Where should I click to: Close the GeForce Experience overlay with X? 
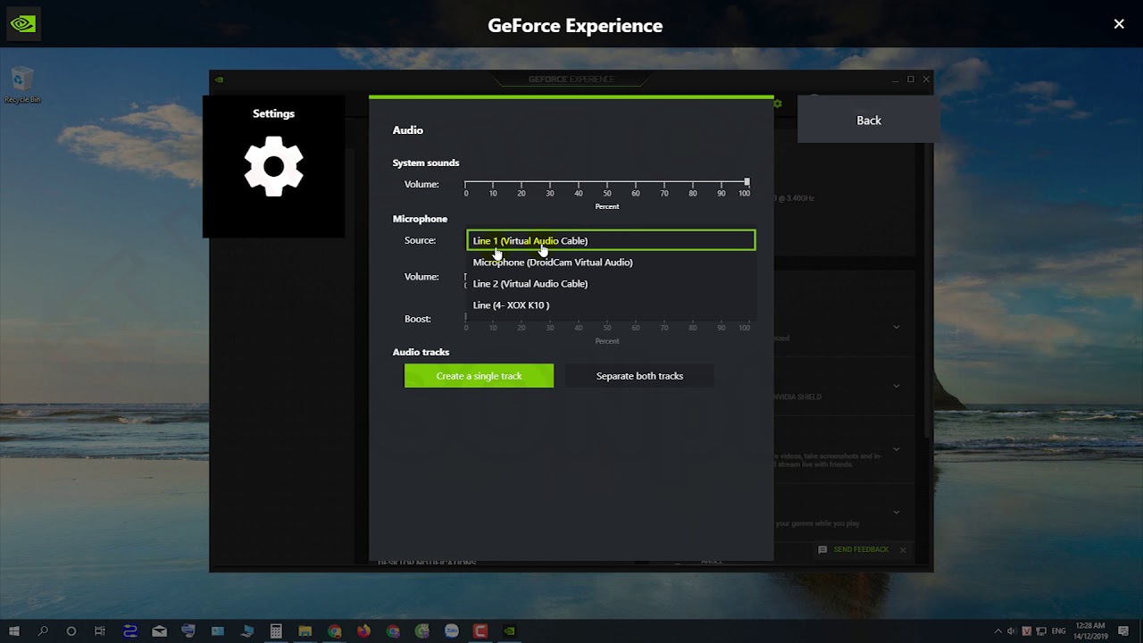[x=1119, y=24]
